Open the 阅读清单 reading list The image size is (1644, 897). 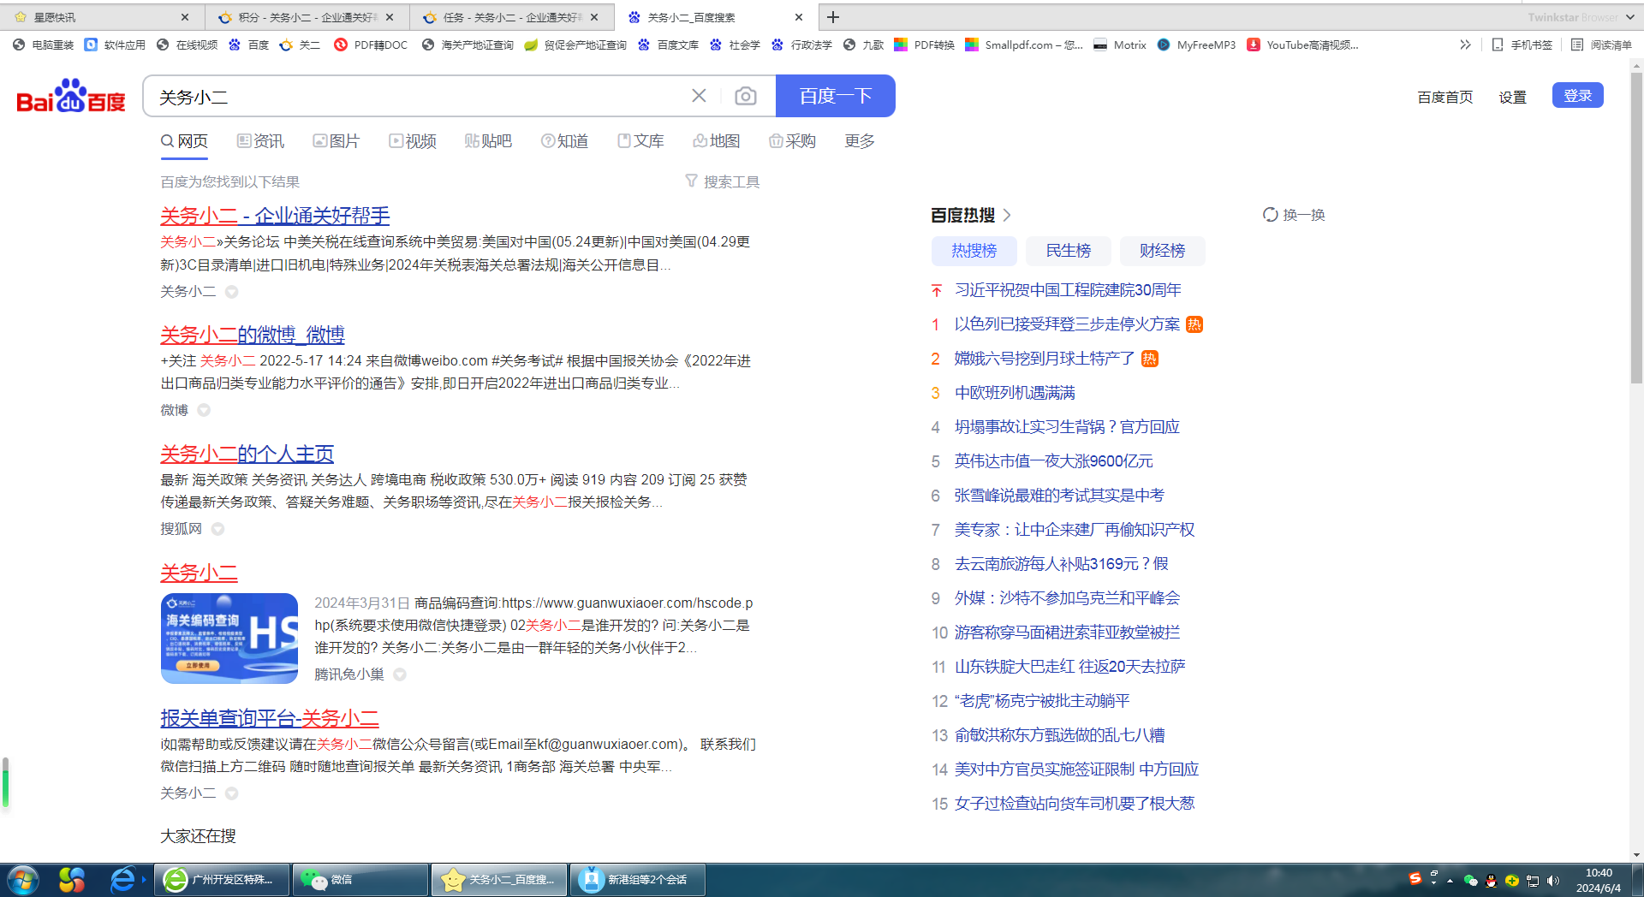1602,45
